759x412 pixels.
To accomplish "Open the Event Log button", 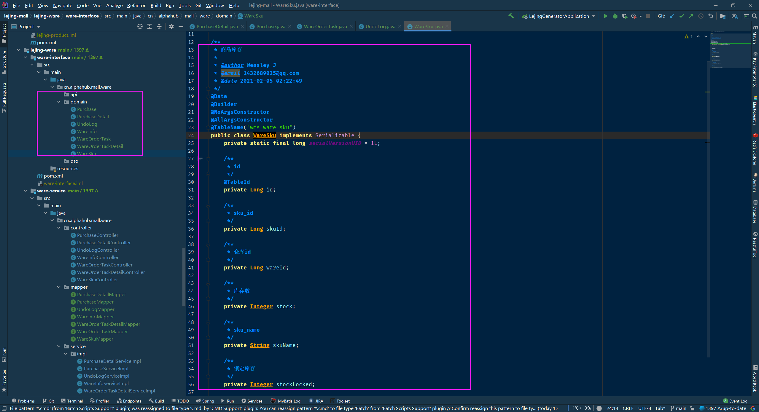I will 735,401.
